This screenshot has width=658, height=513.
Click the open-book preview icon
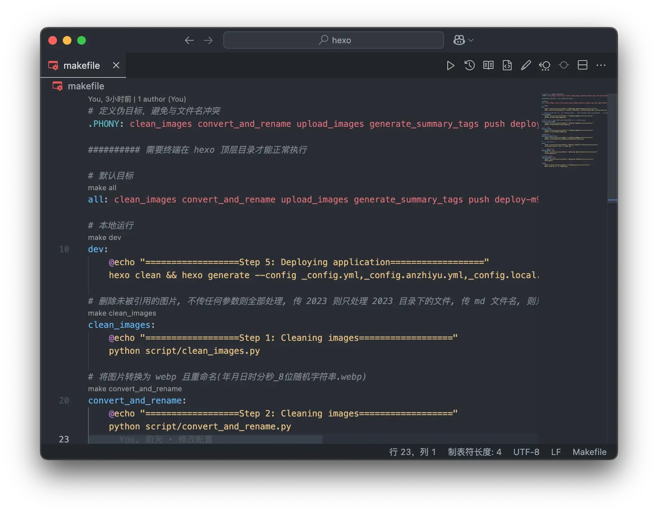click(x=488, y=65)
